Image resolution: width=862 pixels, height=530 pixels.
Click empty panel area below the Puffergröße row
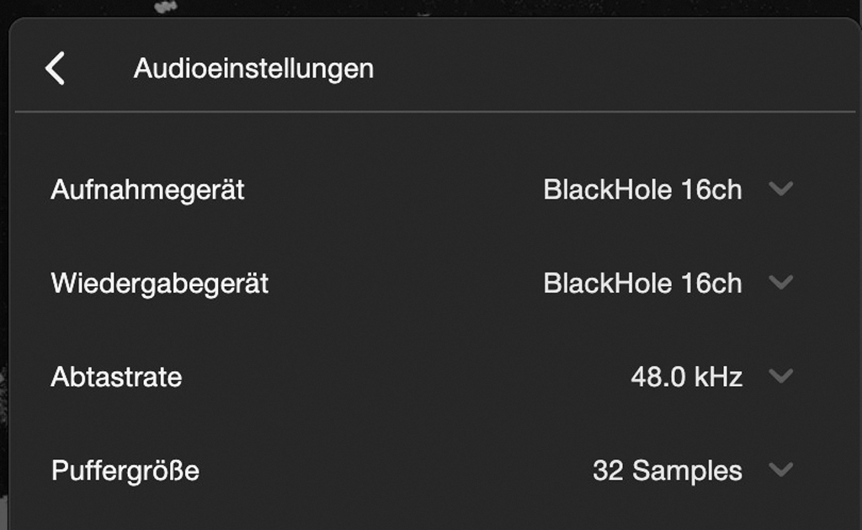coord(421,515)
